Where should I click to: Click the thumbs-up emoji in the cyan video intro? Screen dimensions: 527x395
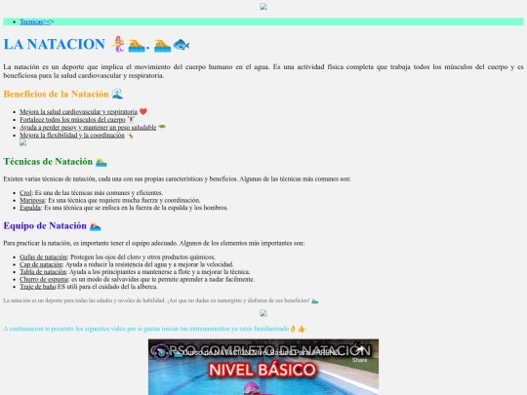click(302, 329)
